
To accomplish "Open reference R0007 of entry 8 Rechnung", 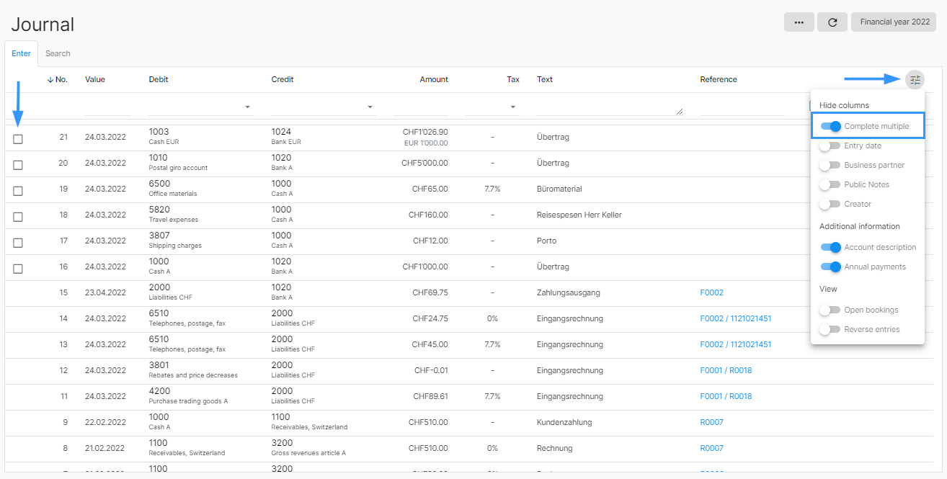I will pyautogui.click(x=711, y=448).
